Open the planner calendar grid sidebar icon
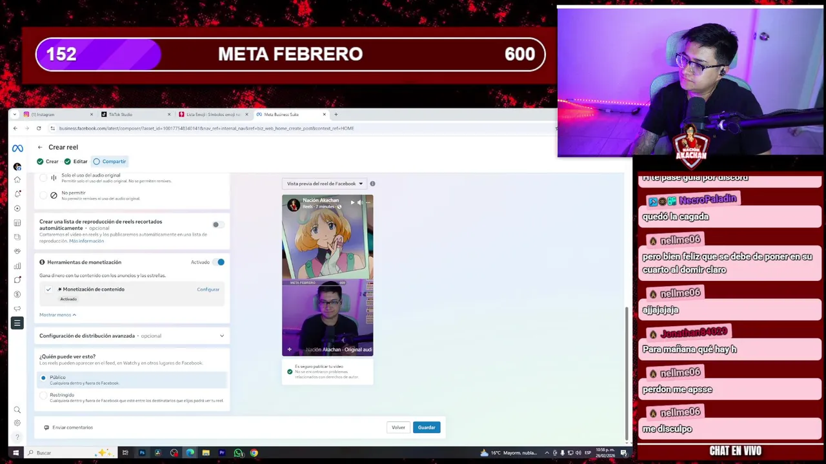826x464 pixels. click(x=17, y=223)
